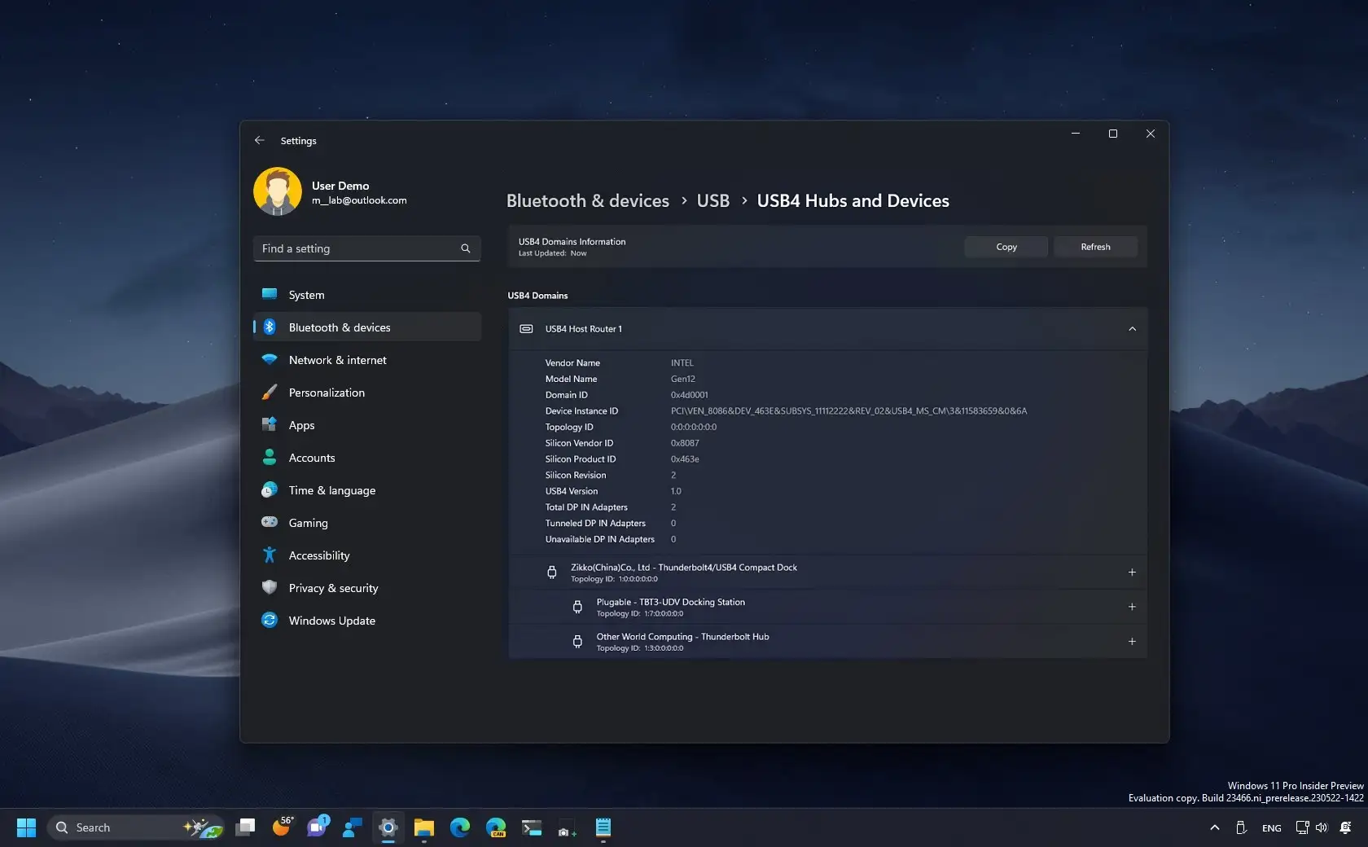Expand the Plugable TBT3-UDV Docking Station entry

pos(1132,607)
